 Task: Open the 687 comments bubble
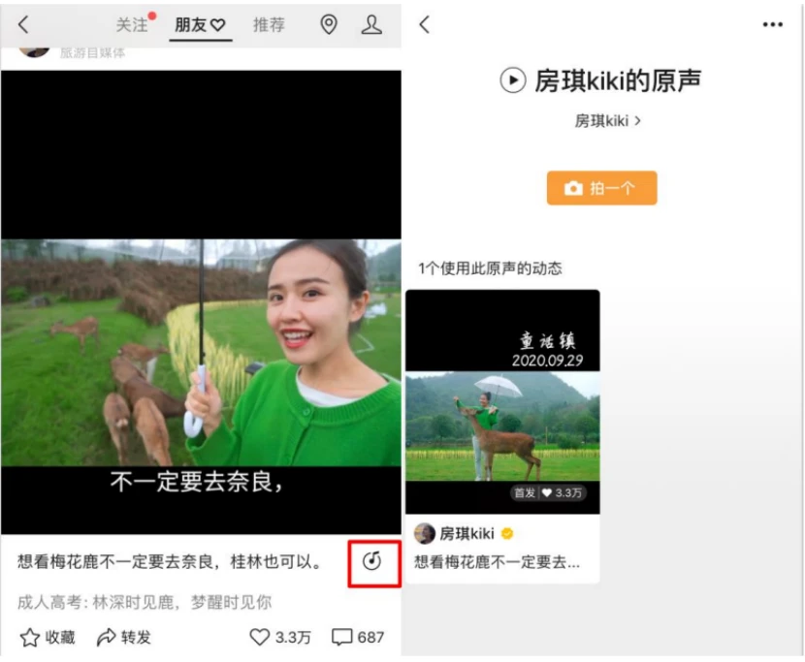(342, 637)
